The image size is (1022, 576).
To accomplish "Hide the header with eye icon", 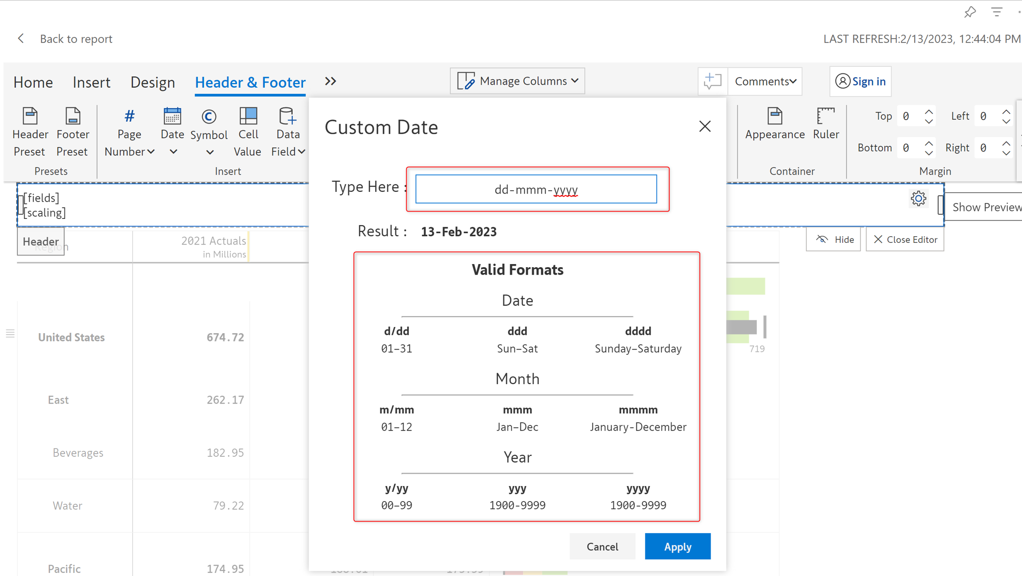I will pyautogui.click(x=834, y=239).
